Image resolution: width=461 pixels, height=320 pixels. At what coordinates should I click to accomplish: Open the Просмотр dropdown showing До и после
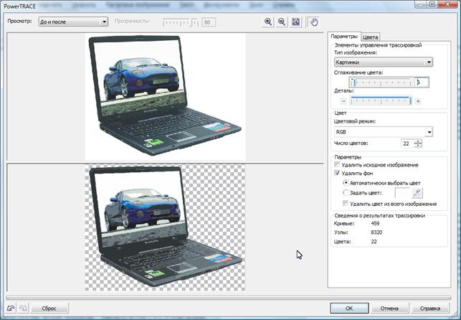click(72, 22)
